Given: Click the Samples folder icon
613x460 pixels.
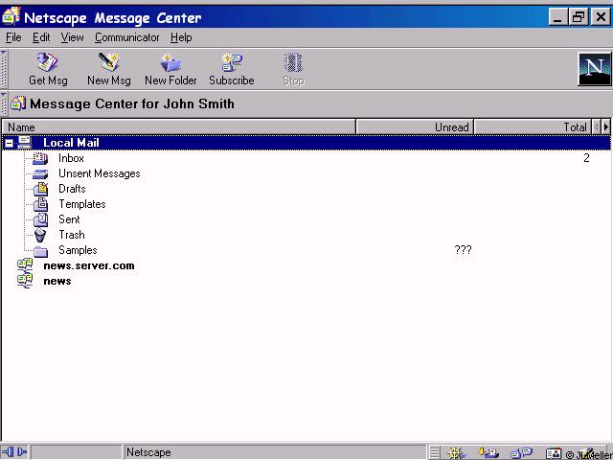Looking at the screenshot, I should pos(40,251).
